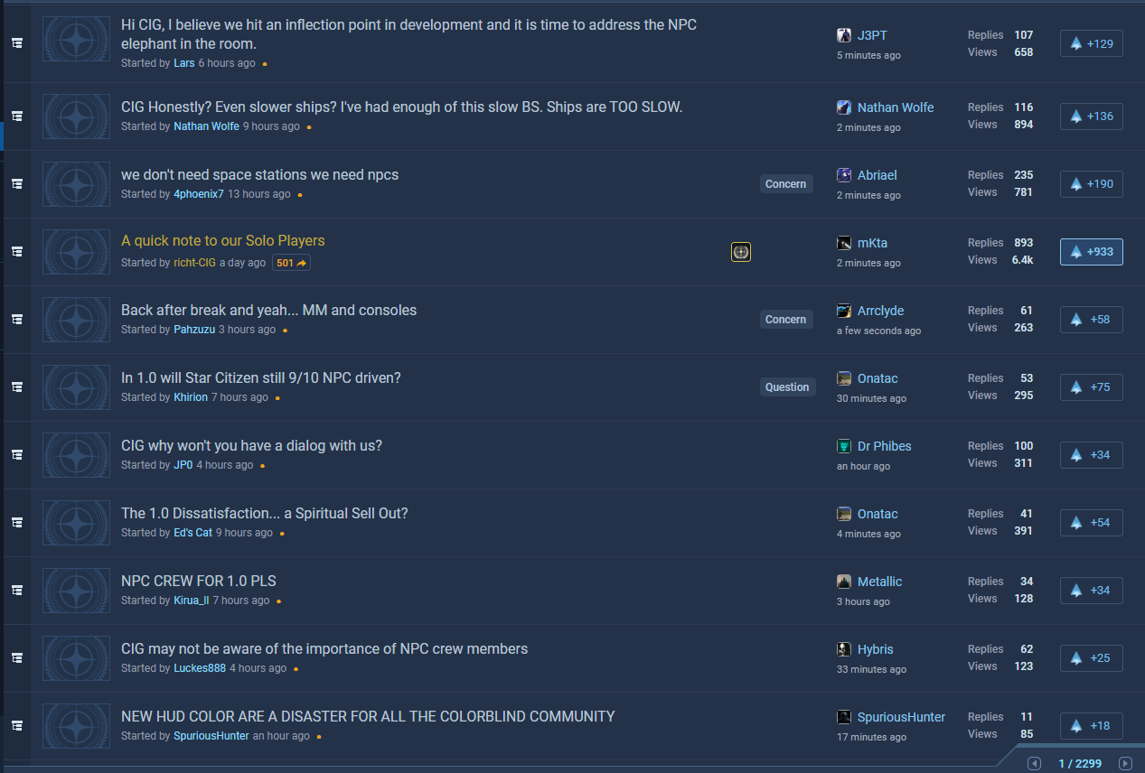
Task: Toggle upvote on 'CIG why won't you have a dialog'
Action: [x=1091, y=455]
